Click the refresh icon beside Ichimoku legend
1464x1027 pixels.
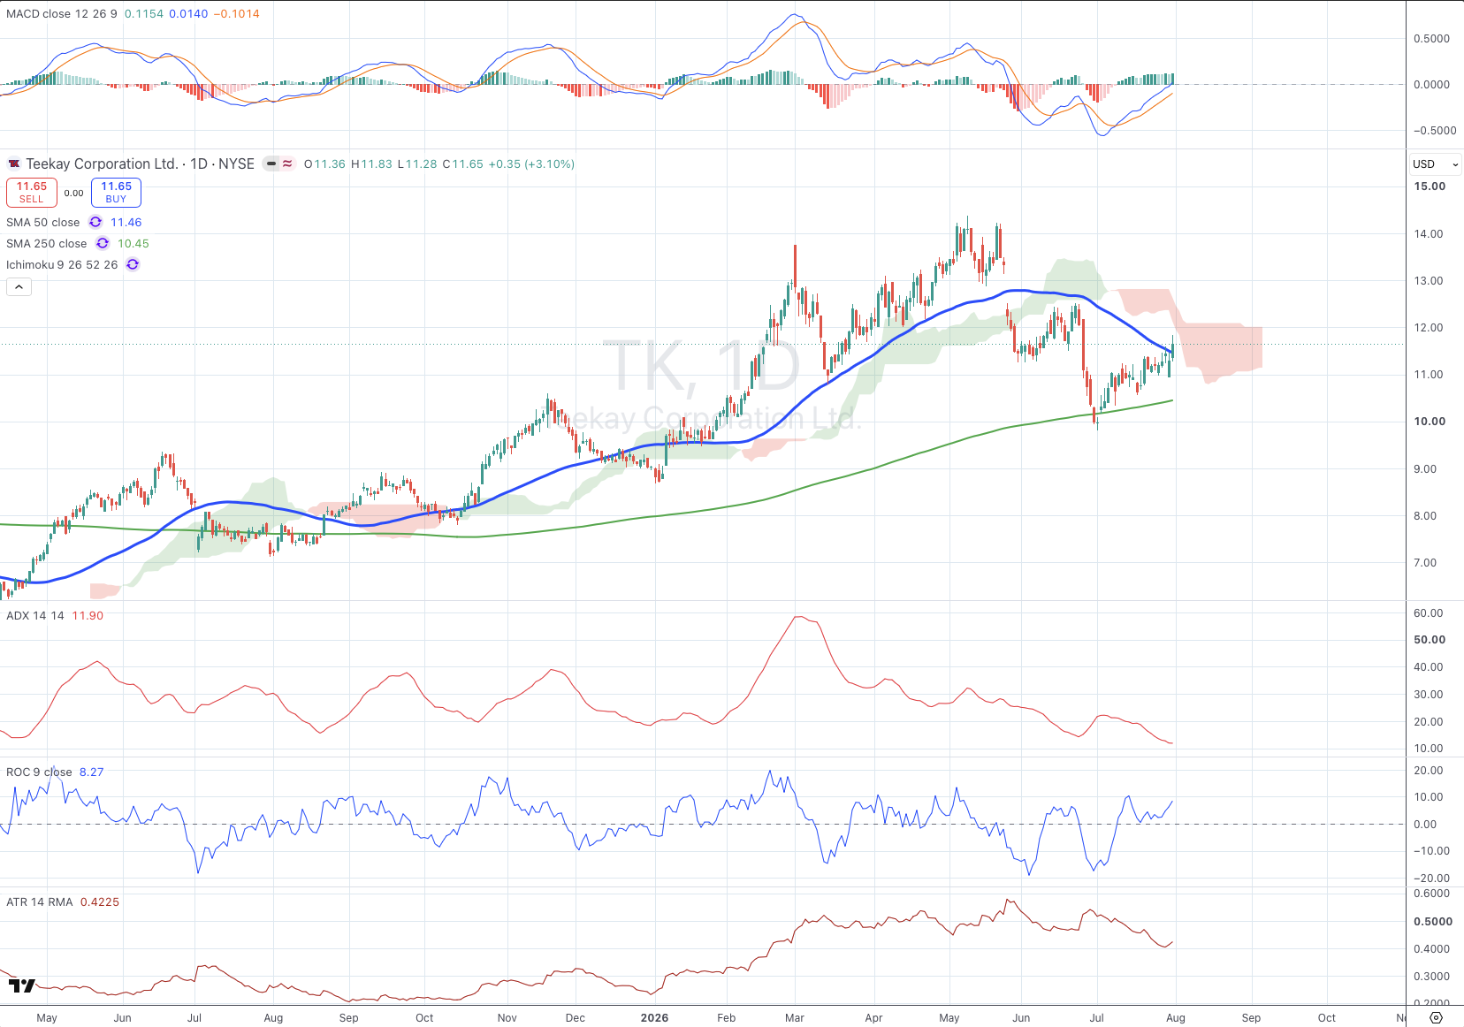click(x=133, y=264)
